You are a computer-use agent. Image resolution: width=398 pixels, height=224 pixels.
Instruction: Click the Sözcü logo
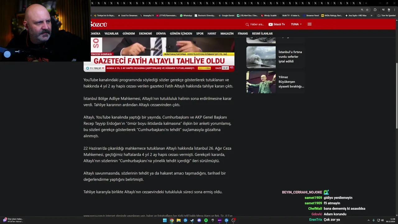(x=99, y=24)
